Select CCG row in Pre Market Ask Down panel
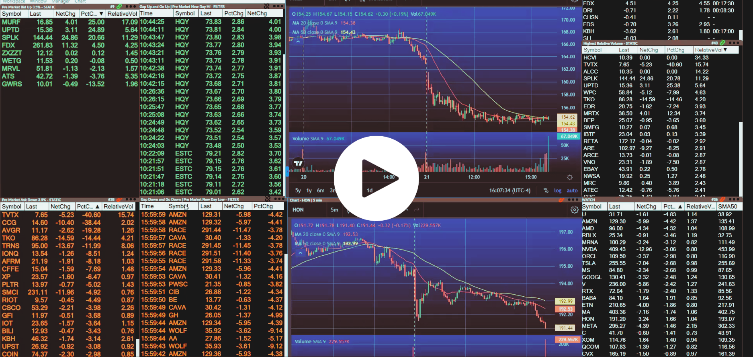This screenshot has width=753, height=357. point(68,223)
